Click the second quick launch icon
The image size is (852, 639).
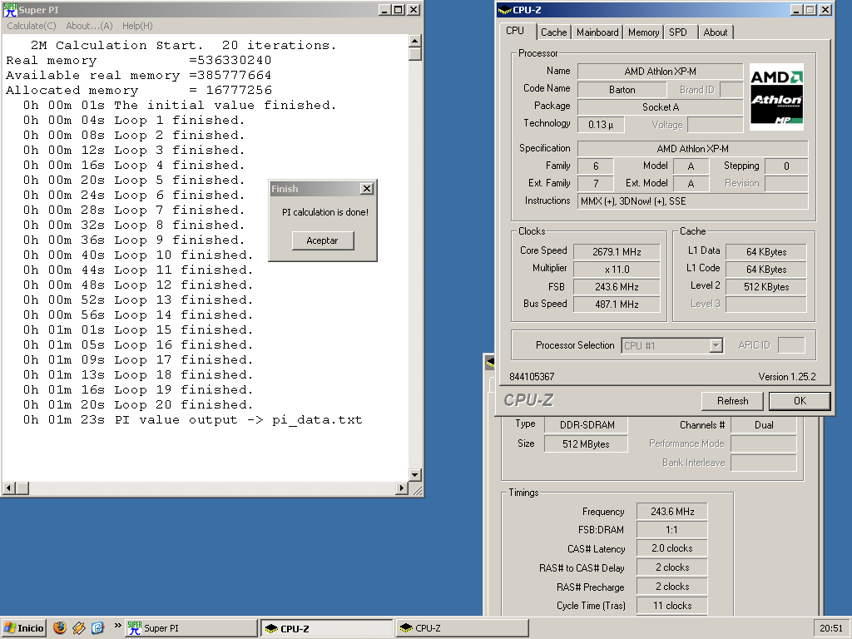pyautogui.click(x=79, y=628)
